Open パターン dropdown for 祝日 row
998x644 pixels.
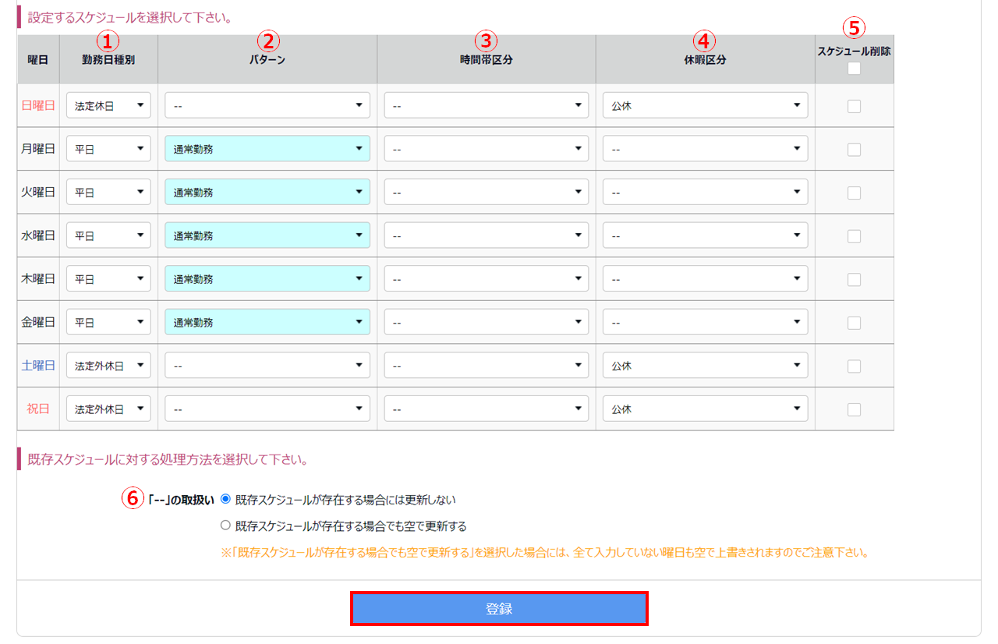point(267,409)
